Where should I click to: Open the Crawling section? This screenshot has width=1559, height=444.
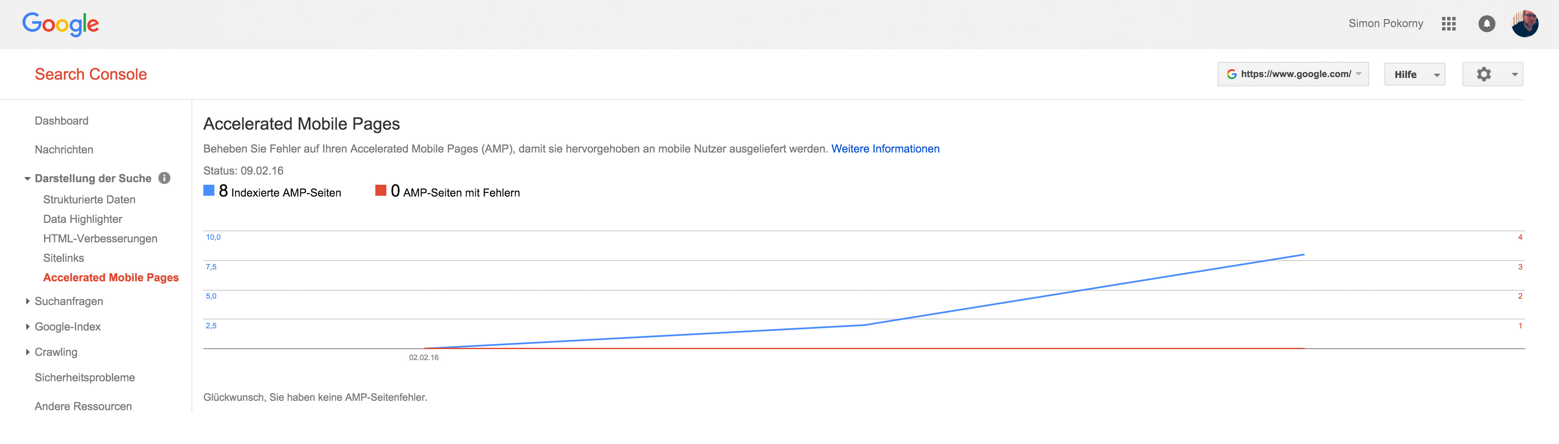(55, 352)
